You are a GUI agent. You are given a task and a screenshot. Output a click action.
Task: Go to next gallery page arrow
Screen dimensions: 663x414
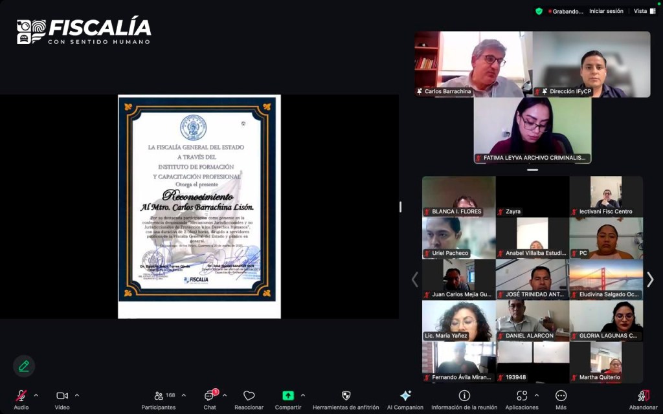pyautogui.click(x=650, y=279)
